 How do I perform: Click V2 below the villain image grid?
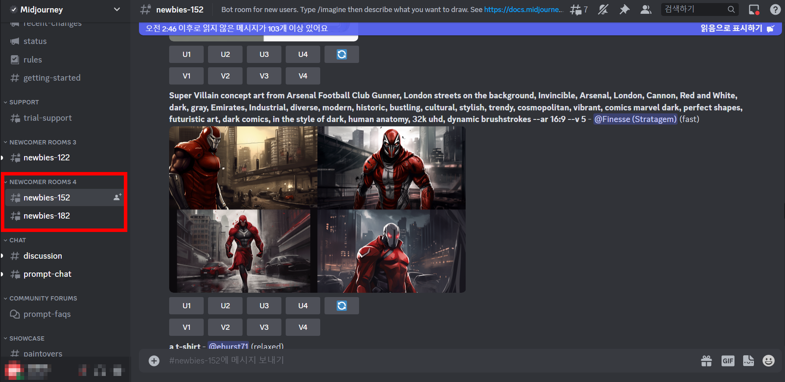(x=225, y=327)
